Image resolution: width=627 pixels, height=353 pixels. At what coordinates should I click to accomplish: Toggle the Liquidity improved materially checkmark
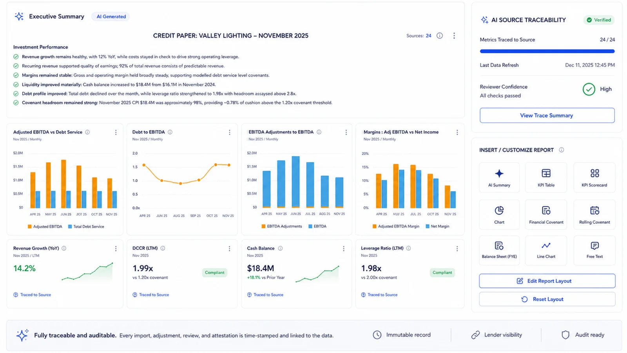[x=16, y=84]
